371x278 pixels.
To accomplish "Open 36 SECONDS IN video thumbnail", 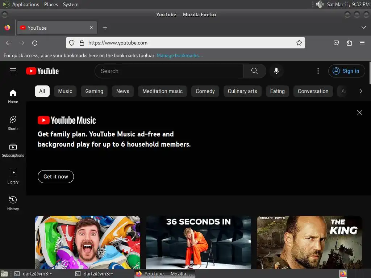I will click(x=199, y=242).
